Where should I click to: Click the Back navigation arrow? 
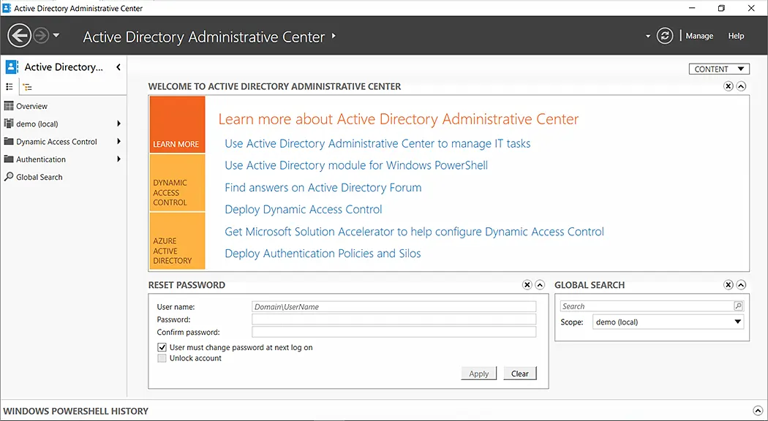click(20, 36)
